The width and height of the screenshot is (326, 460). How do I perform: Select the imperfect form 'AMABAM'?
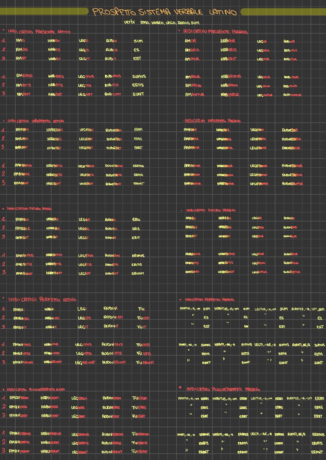22,130
